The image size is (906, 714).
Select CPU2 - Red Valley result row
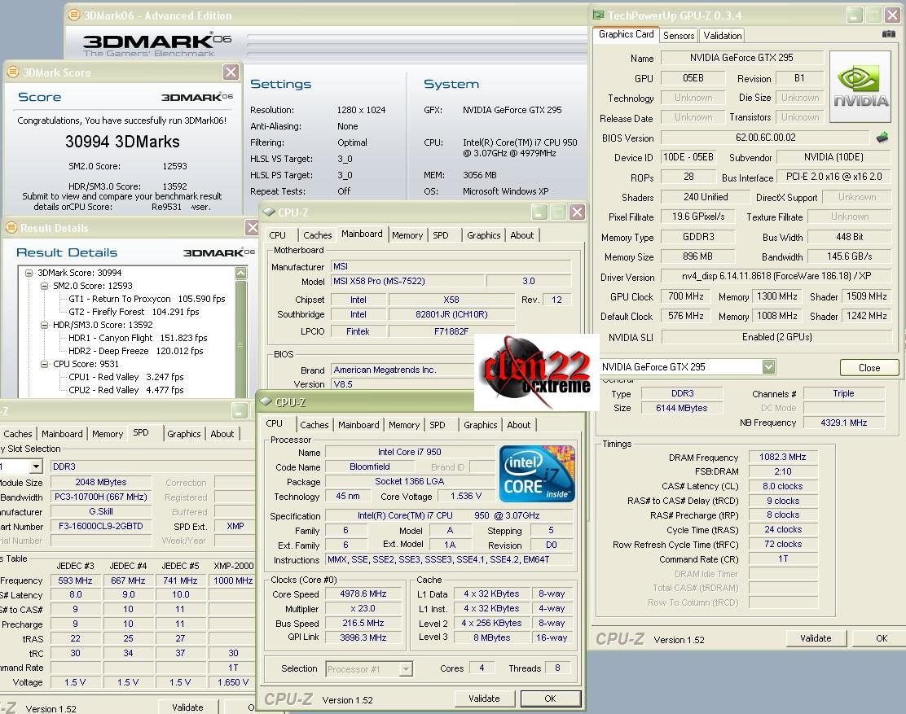[x=126, y=390]
